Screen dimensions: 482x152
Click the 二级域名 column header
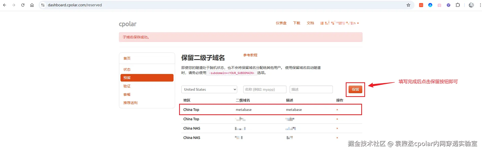pos(243,100)
